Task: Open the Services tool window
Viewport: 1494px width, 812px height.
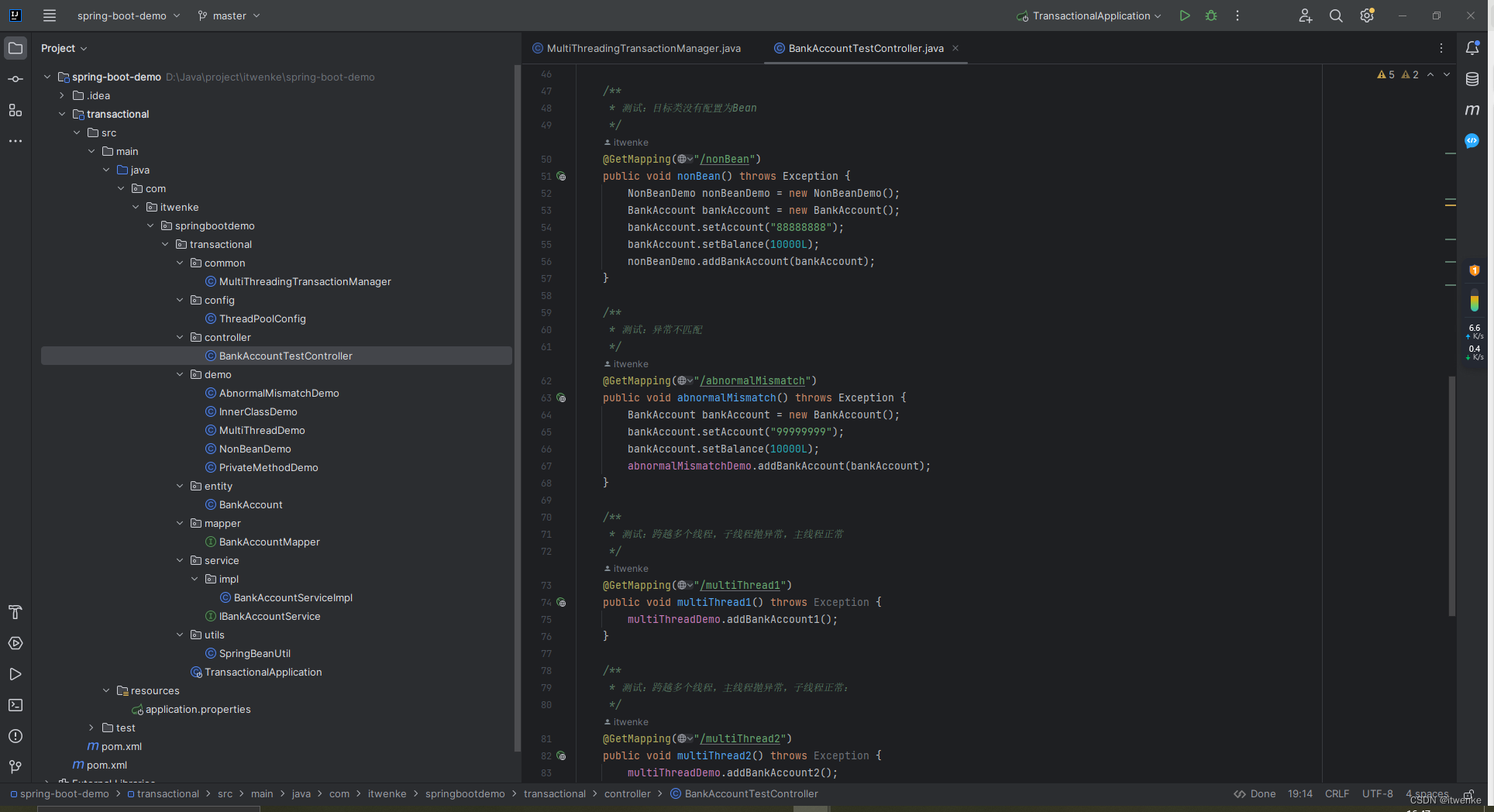Action: point(15,643)
